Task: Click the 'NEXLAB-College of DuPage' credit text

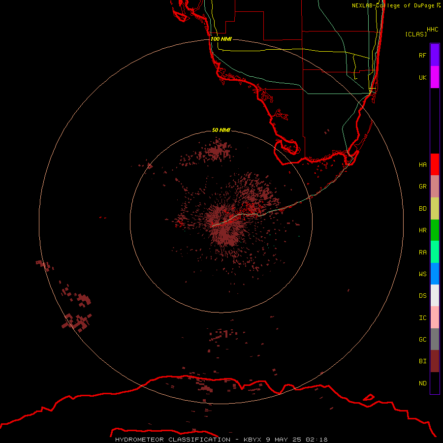Action: pyautogui.click(x=393, y=5)
